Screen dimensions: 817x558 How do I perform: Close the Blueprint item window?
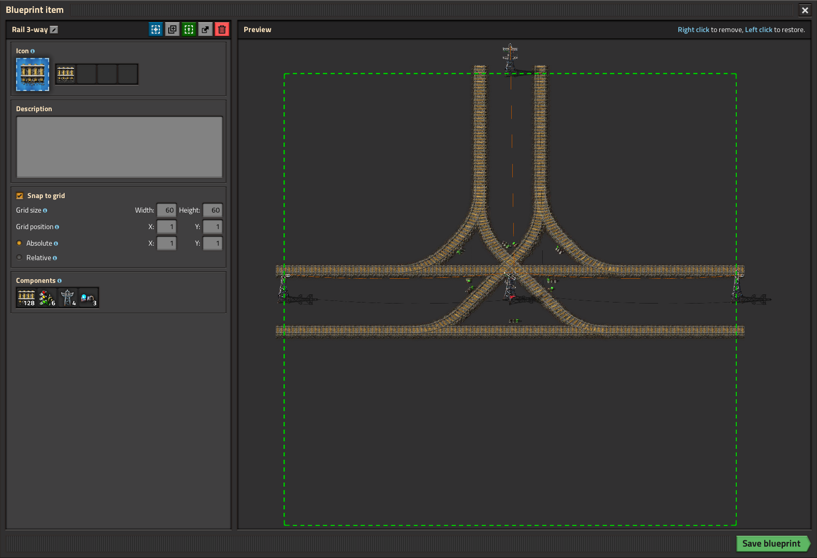click(x=805, y=10)
